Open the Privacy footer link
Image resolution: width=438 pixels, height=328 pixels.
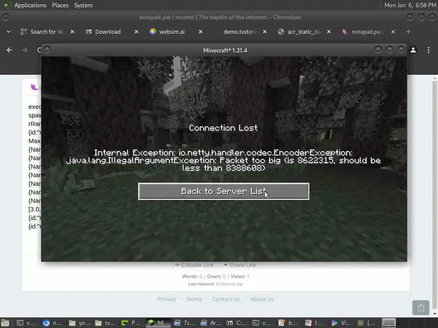pos(166,299)
